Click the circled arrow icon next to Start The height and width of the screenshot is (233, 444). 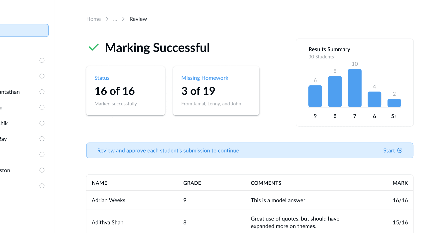click(400, 150)
